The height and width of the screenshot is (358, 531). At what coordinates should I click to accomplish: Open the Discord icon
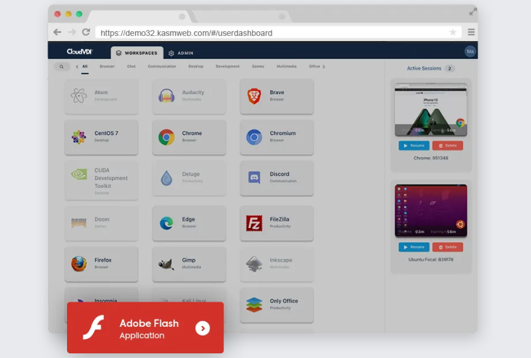pyautogui.click(x=254, y=178)
